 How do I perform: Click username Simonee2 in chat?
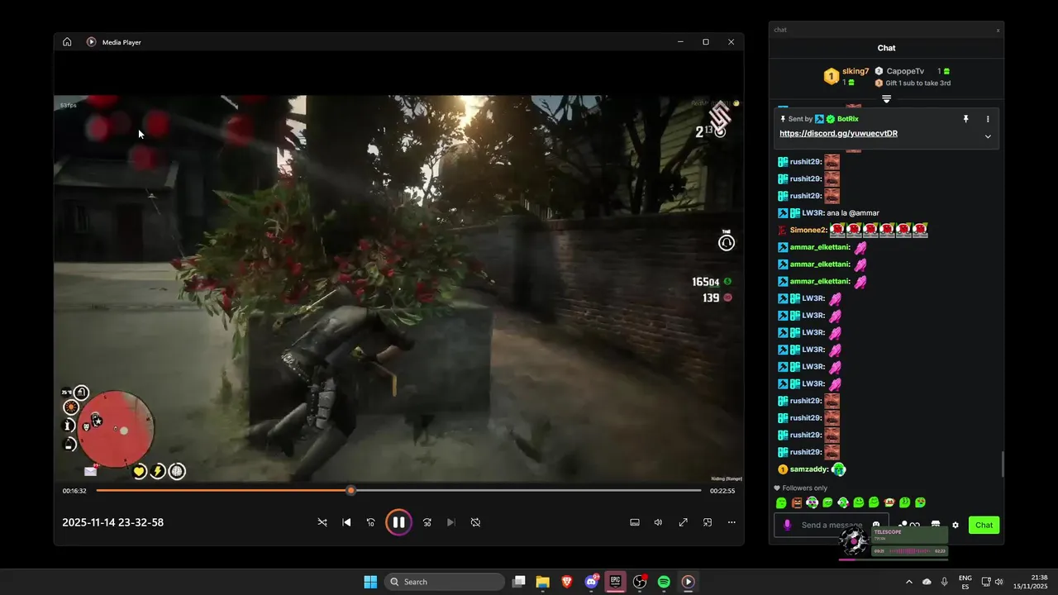[808, 230]
